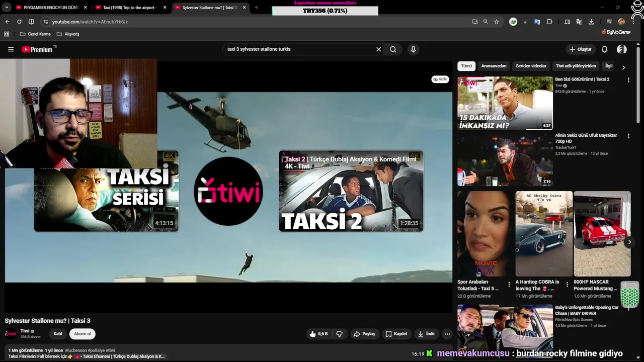Install app icon in the address bar
Image resolution: width=644 pixels, height=362 pixels.
[475, 22]
